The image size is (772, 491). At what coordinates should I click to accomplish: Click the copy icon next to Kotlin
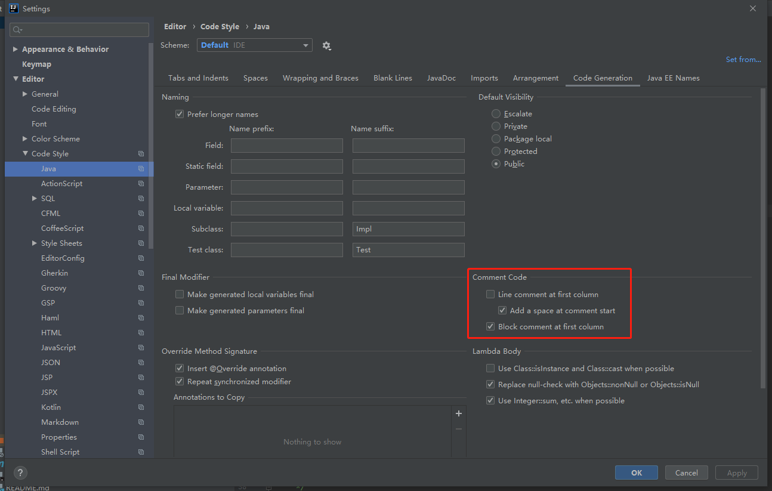(x=141, y=407)
